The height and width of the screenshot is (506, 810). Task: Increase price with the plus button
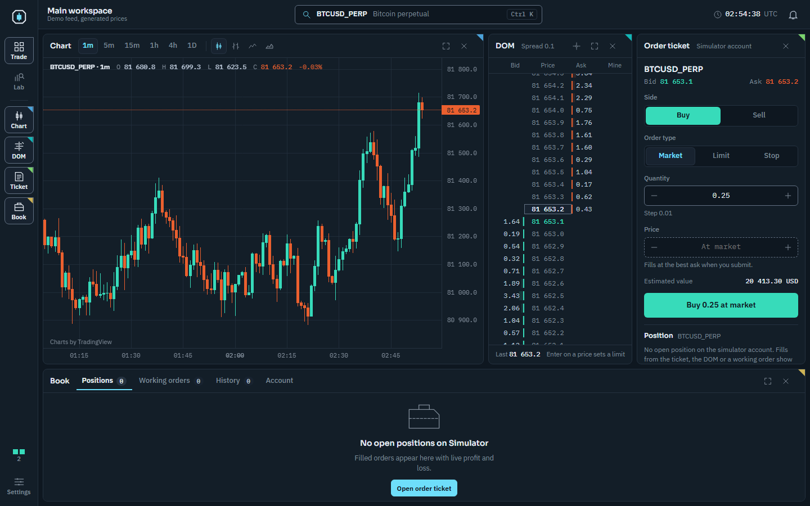pos(788,247)
